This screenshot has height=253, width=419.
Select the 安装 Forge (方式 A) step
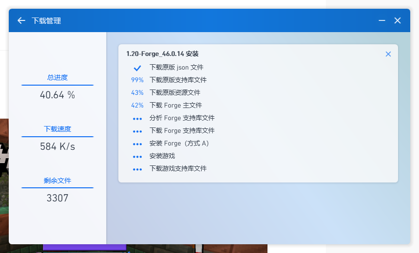point(179,144)
